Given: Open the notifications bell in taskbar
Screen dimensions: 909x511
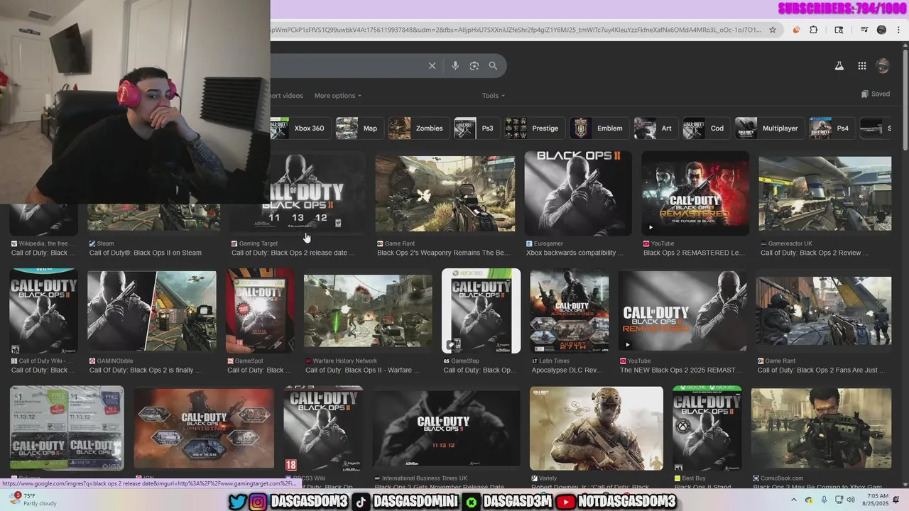Looking at the screenshot, I should click(x=896, y=500).
